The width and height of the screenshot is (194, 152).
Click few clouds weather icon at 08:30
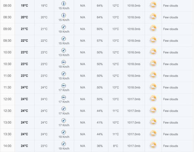(x=153, y=16)
